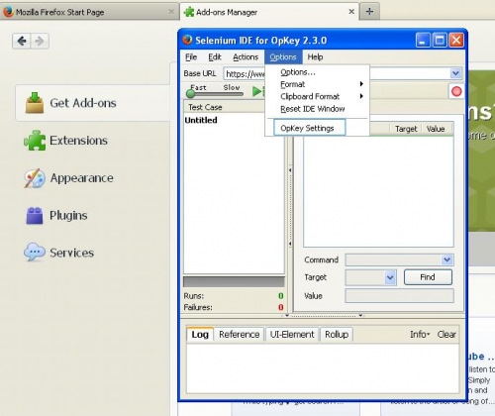The image size is (495, 416).
Task: Collapse the open Options menu header
Action: coord(283,57)
